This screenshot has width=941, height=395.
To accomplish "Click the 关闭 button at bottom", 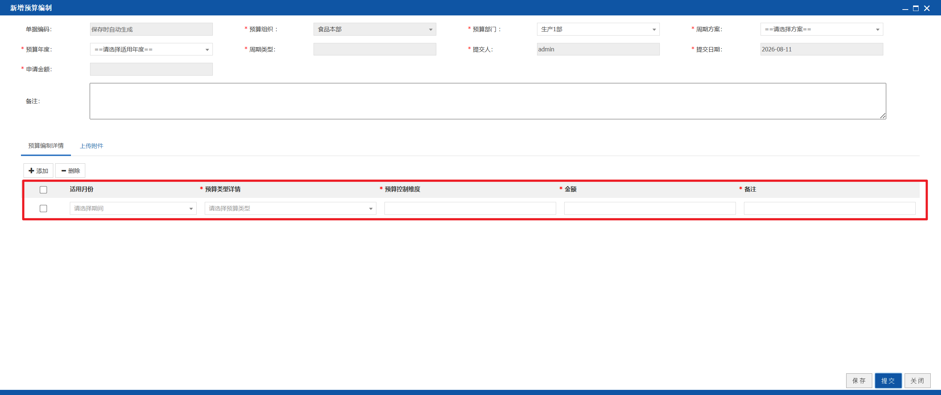I will [917, 381].
